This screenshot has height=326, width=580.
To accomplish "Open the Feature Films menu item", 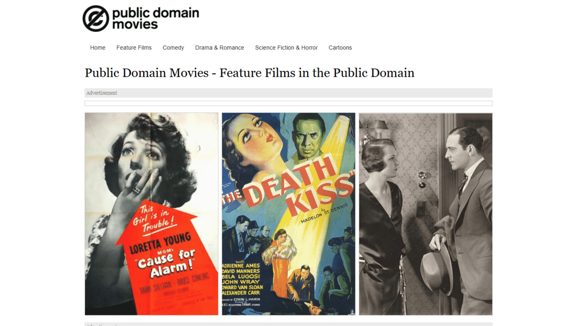I will [x=134, y=48].
